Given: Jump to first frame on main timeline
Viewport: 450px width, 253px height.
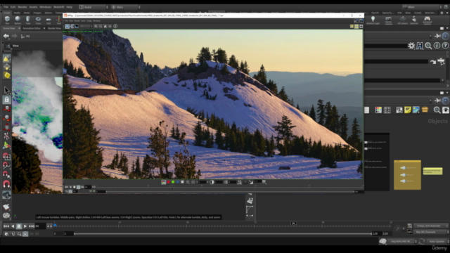Looking at the screenshot, I should point(6,226).
